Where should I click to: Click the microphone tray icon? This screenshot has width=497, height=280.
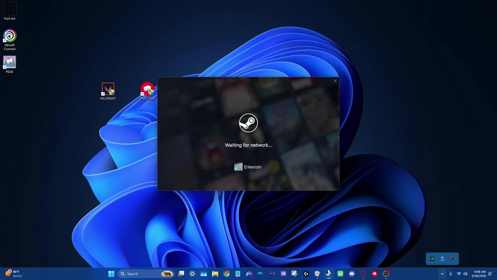point(450,274)
